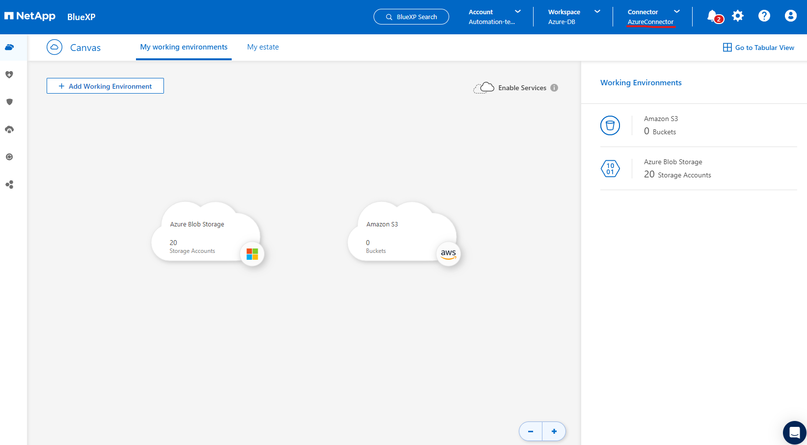Open the chat support bubble icon
807x445 pixels.
(x=794, y=433)
